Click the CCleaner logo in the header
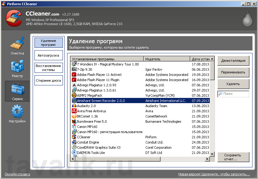258x179 pixels. coord(14,18)
